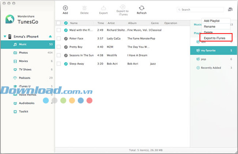This screenshot has width=238, height=154.
Task: Click the playlist icon beside pop
Action: point(198,59)
